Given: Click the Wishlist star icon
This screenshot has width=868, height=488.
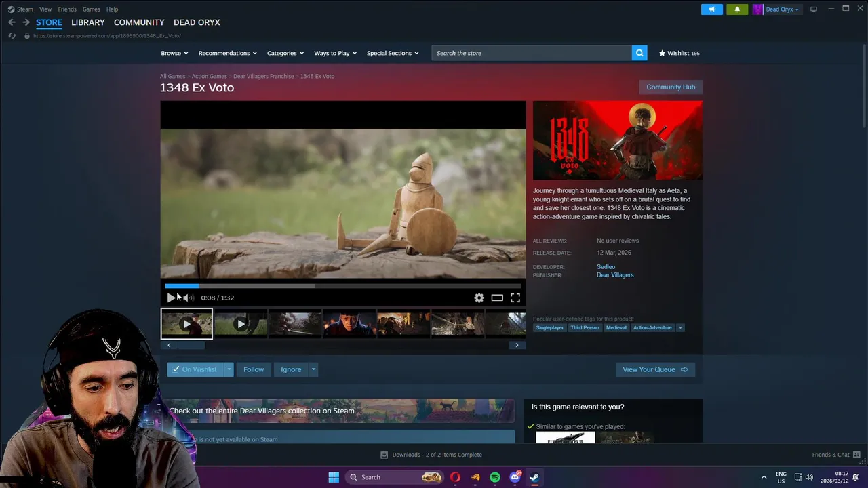Looking at the screenshot, I should (662, 53).
